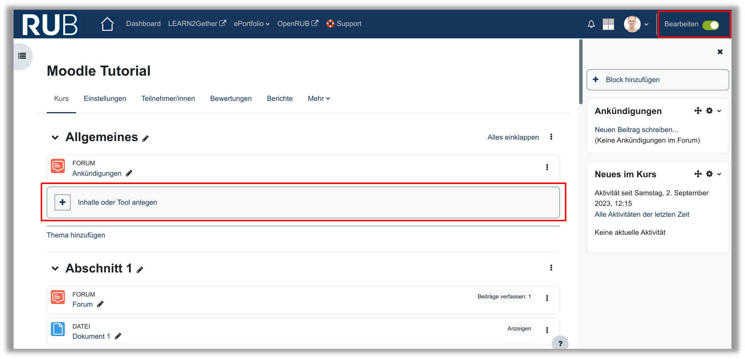
Task: Switch to the Teilnehmer/innen tab
Action: coord(168,99)
